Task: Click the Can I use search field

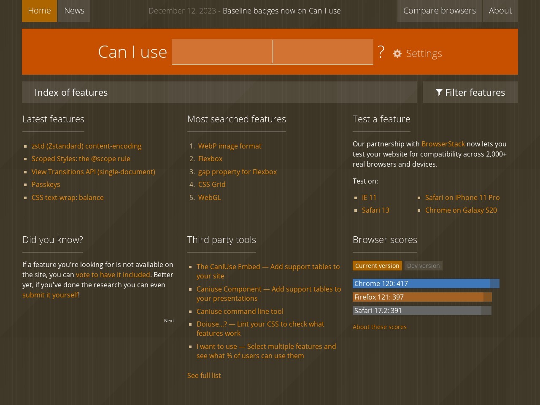Action: coord(272,51)
